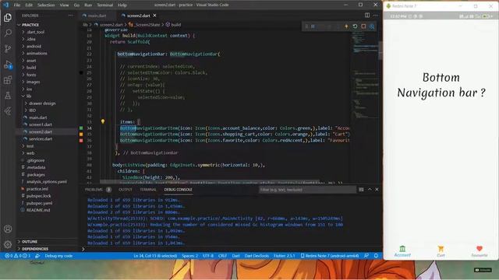Screen dimensions: 499x280
Task: Clear the debug console
Action: (361, 190)
